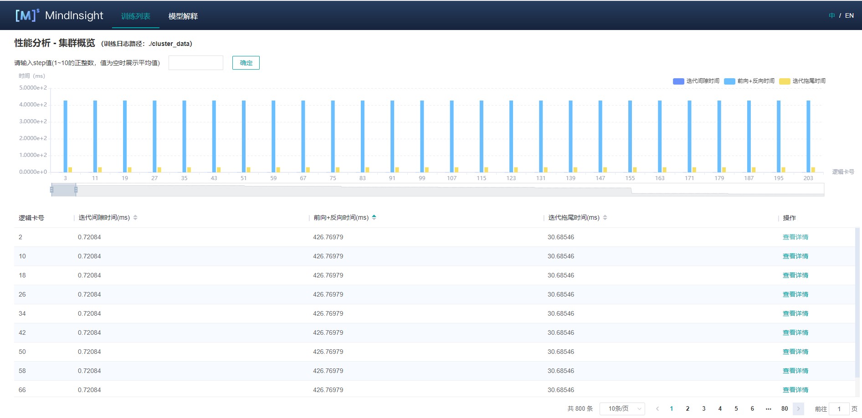Open the 模型解释 tab
The image size is (862, 418).
183,16
